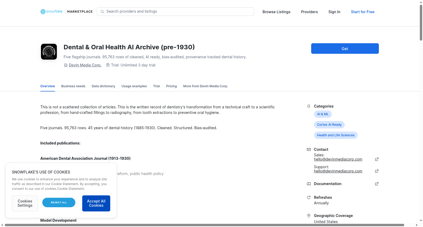Click the Model Development heading
Viewport: 423px width, 227px height.
pos(58,220)
